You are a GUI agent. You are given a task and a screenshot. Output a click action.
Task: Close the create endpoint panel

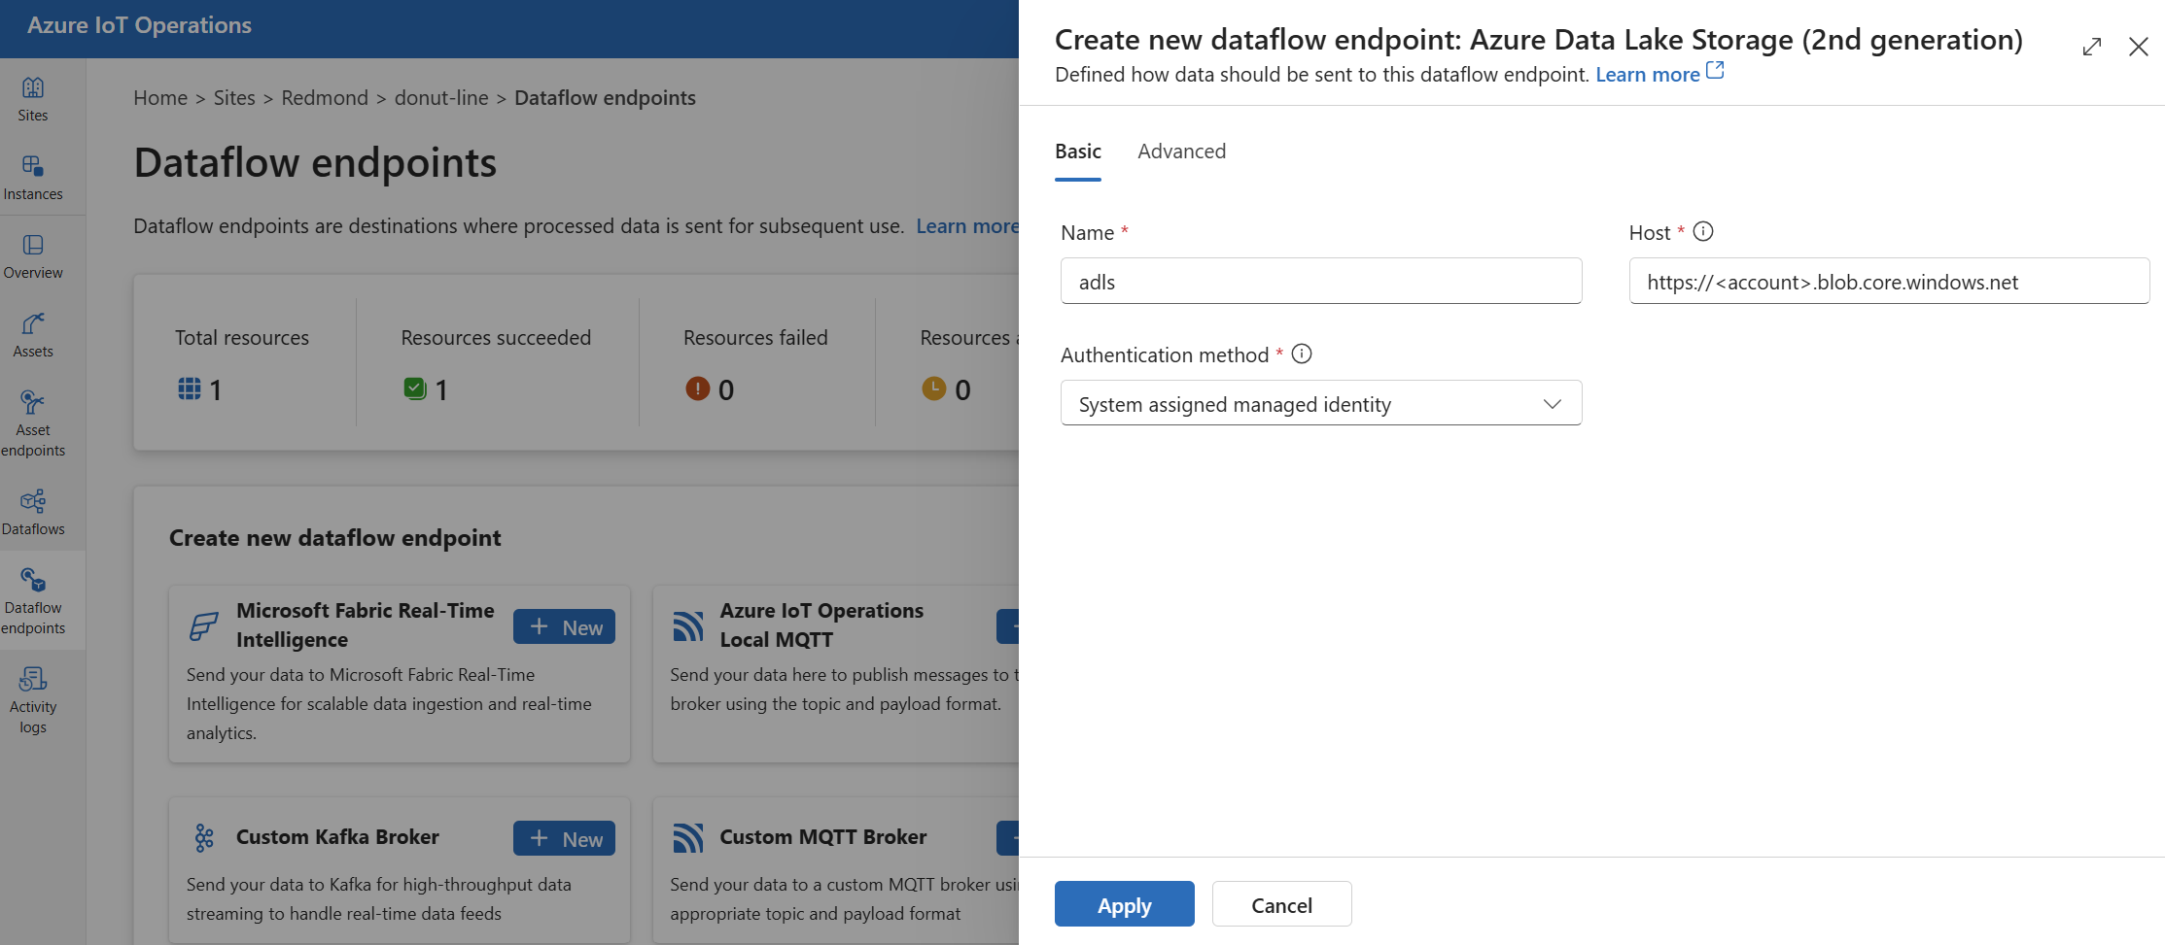(x=2138, y=47)
